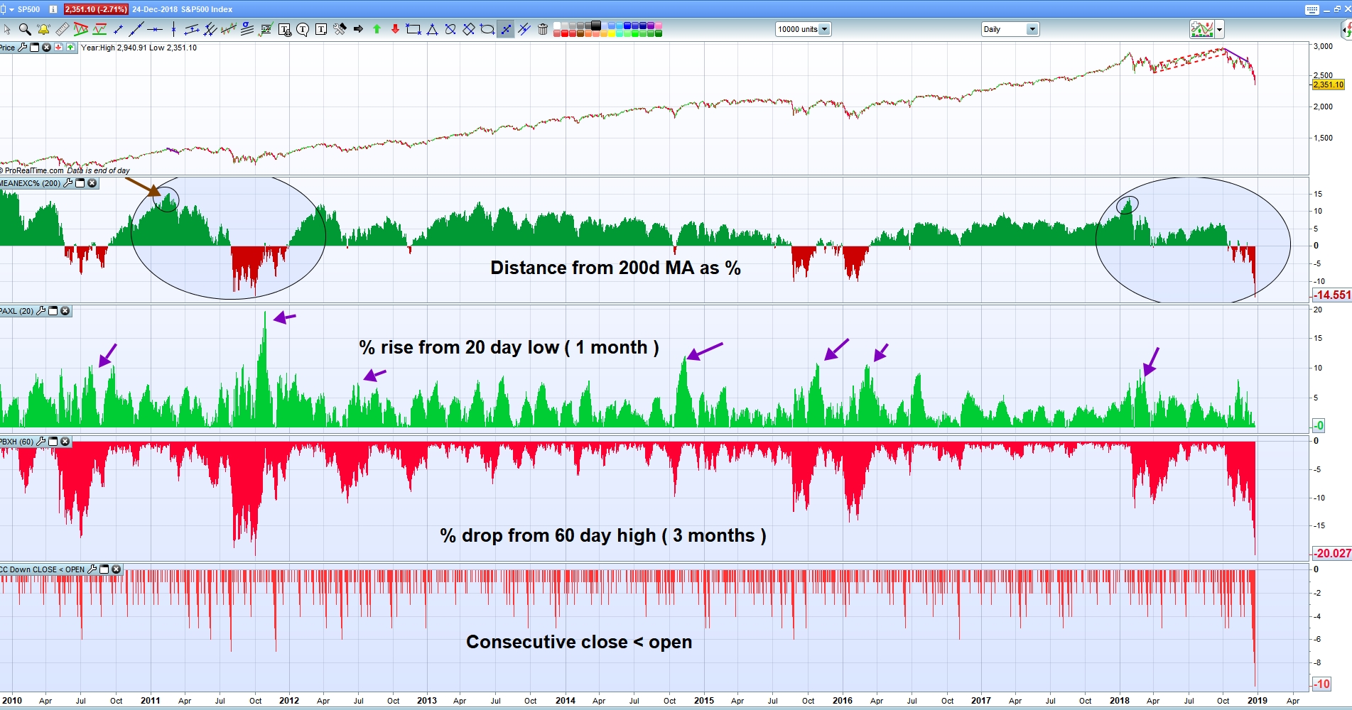The width and height of the screenshot is (1352, 710).
Task: Close the PBXH (60) indicator panel
Action: [x=65, y=442]
